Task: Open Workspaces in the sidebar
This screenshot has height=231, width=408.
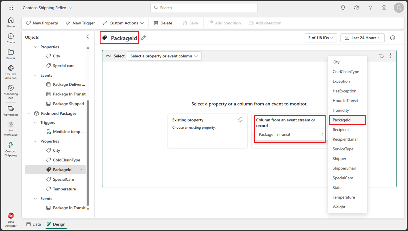Action: 11,111
